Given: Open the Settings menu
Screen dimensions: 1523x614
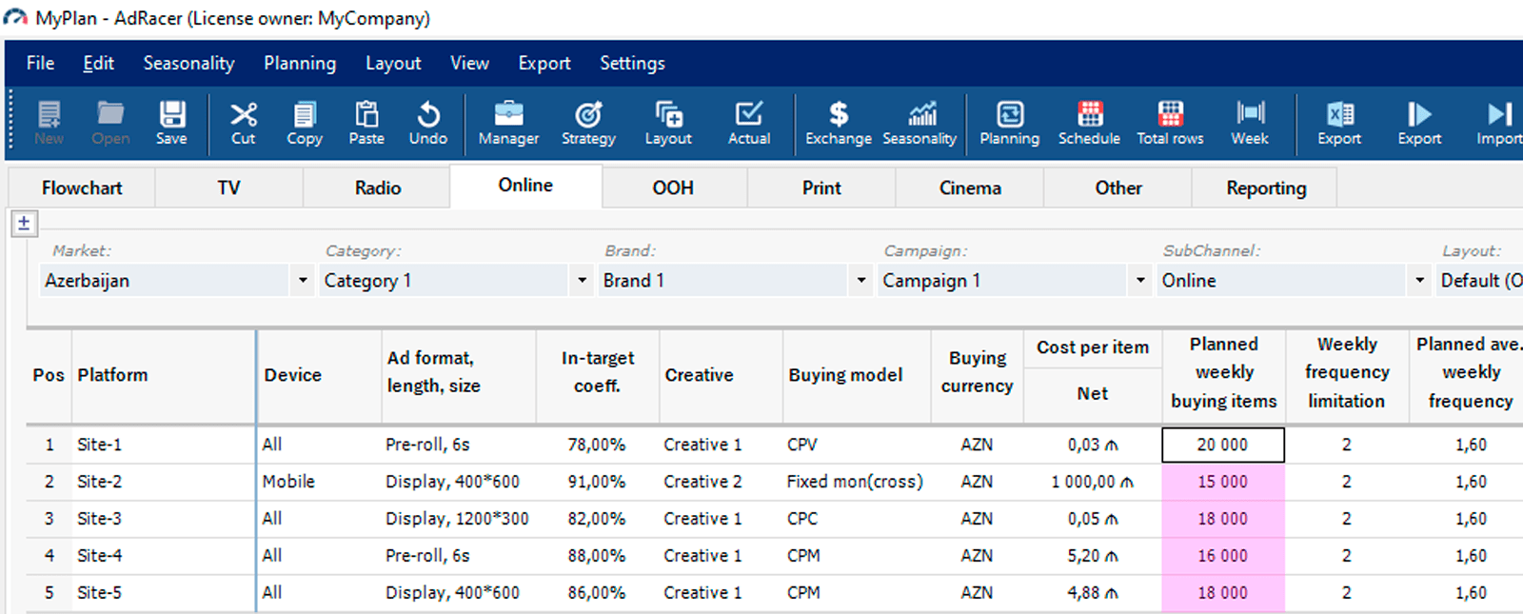Looking at the screenshot, I should 632,63.
